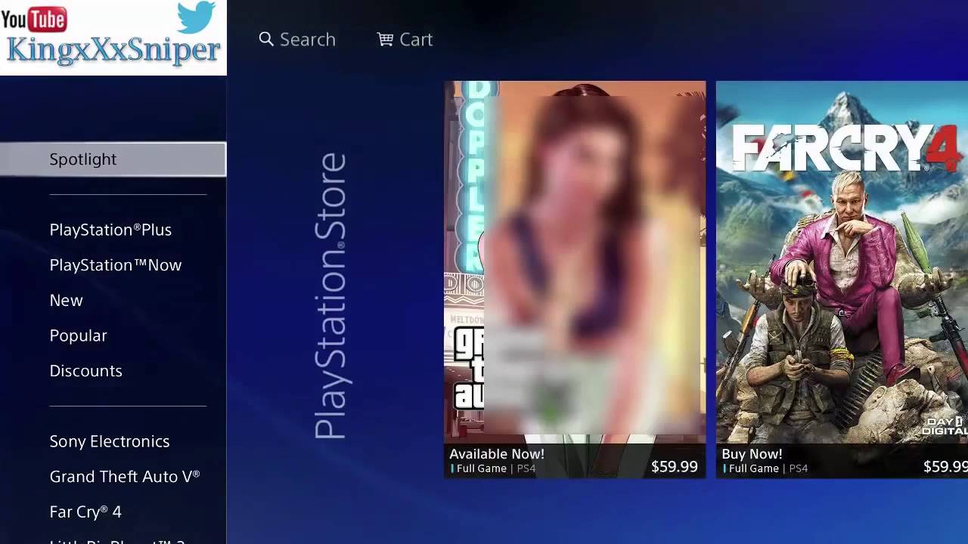
Task: Click the shopping cart icon
Action: (x=385, y=39)
